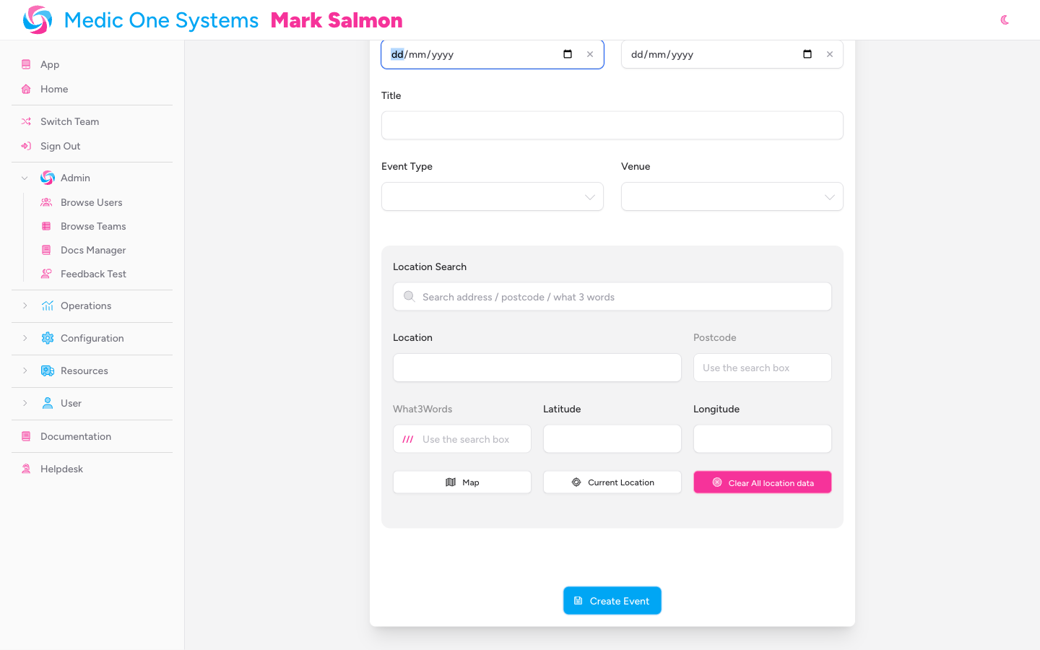Click inside the Title input field
The image size is (1040, 650).
[x=612, y=125]
